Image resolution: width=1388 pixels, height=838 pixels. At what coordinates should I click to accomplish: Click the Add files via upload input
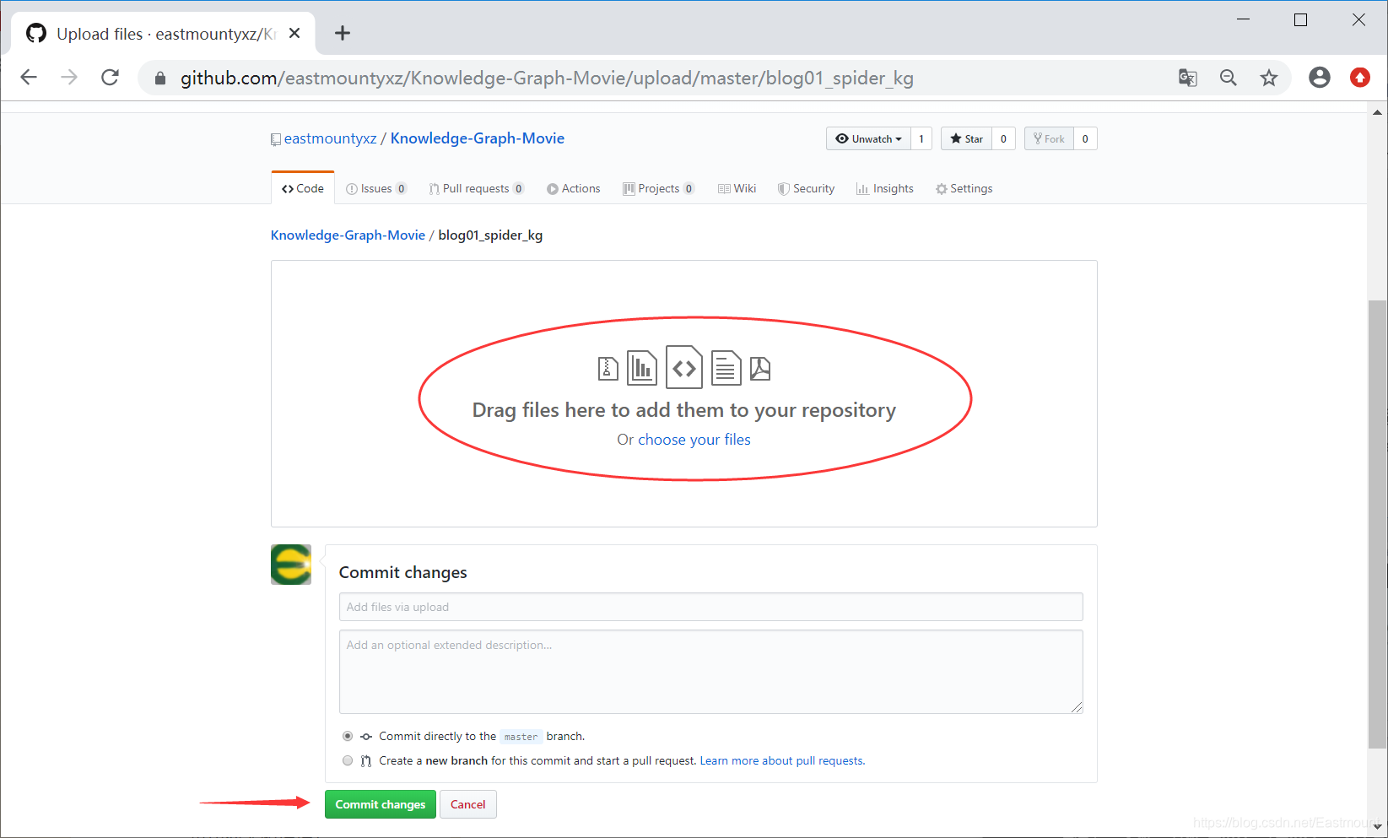(x=710, y=607)
